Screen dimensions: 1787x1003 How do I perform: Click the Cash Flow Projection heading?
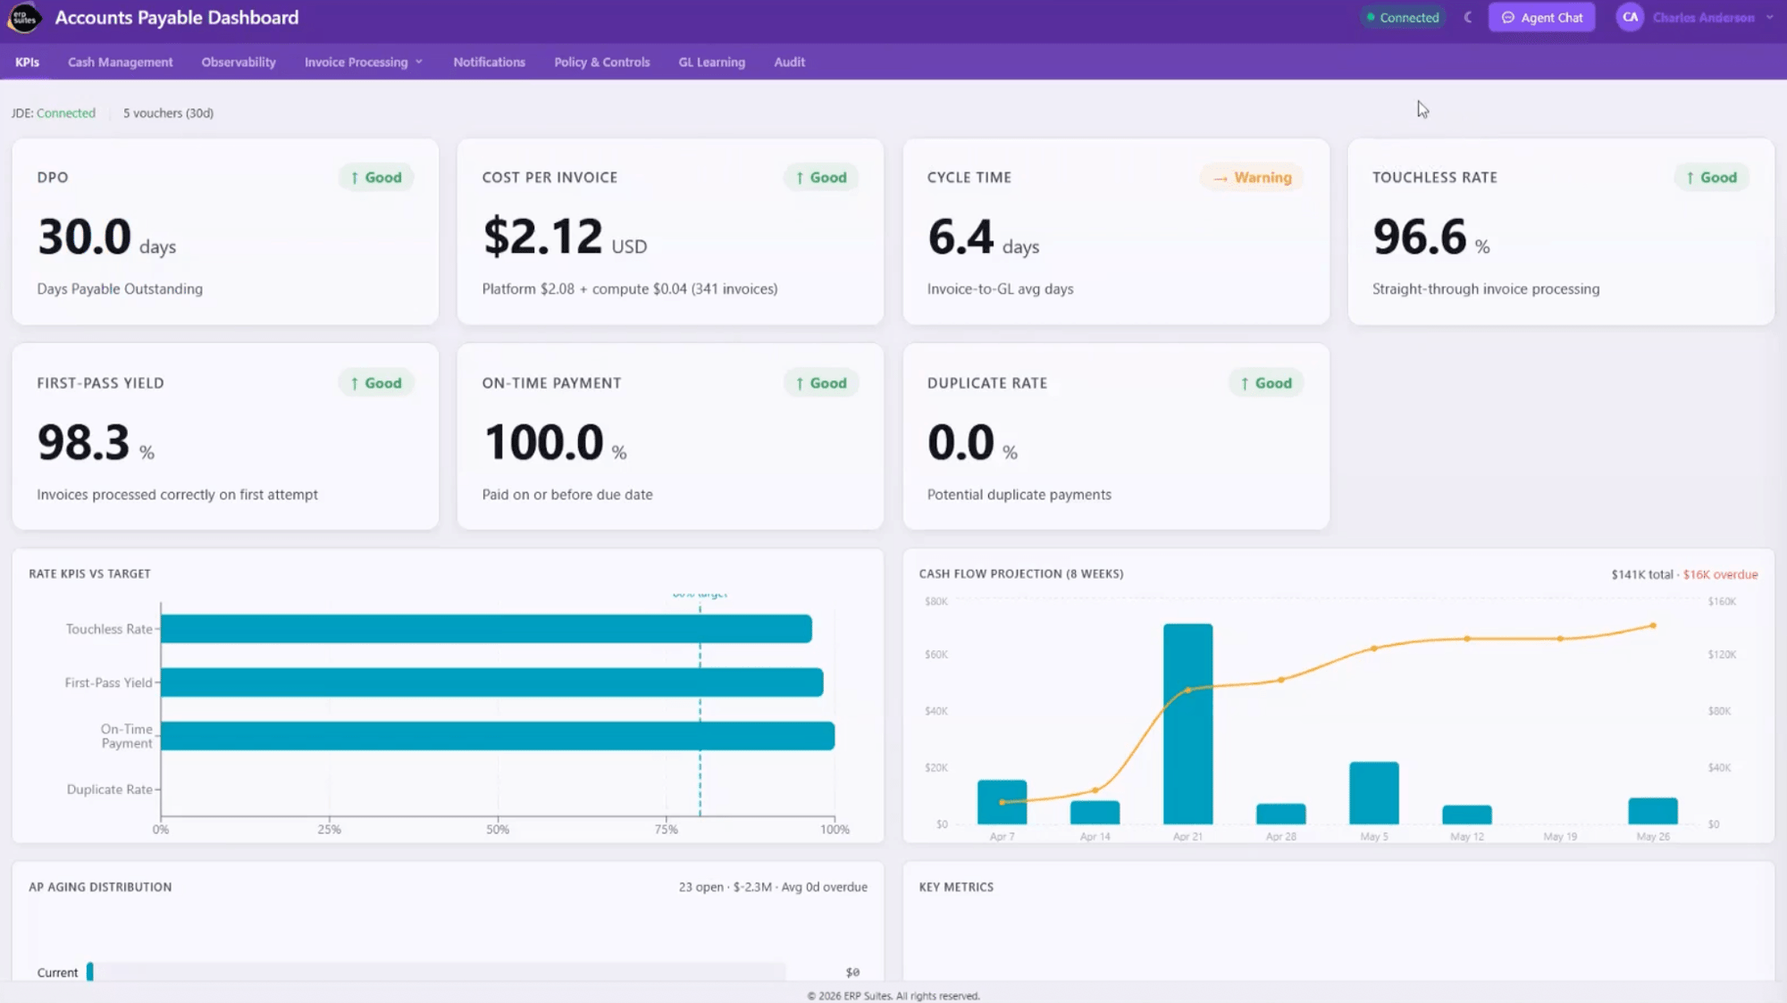point(1021,574)
